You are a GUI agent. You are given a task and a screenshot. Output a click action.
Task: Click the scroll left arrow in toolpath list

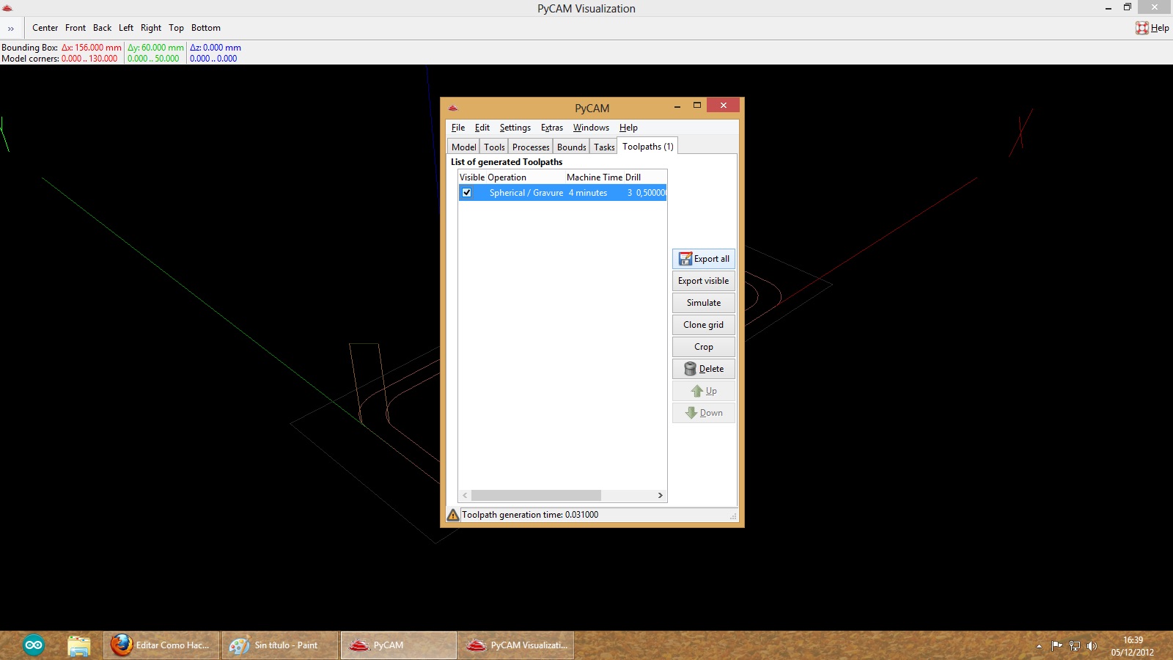[x=465, y=496]
